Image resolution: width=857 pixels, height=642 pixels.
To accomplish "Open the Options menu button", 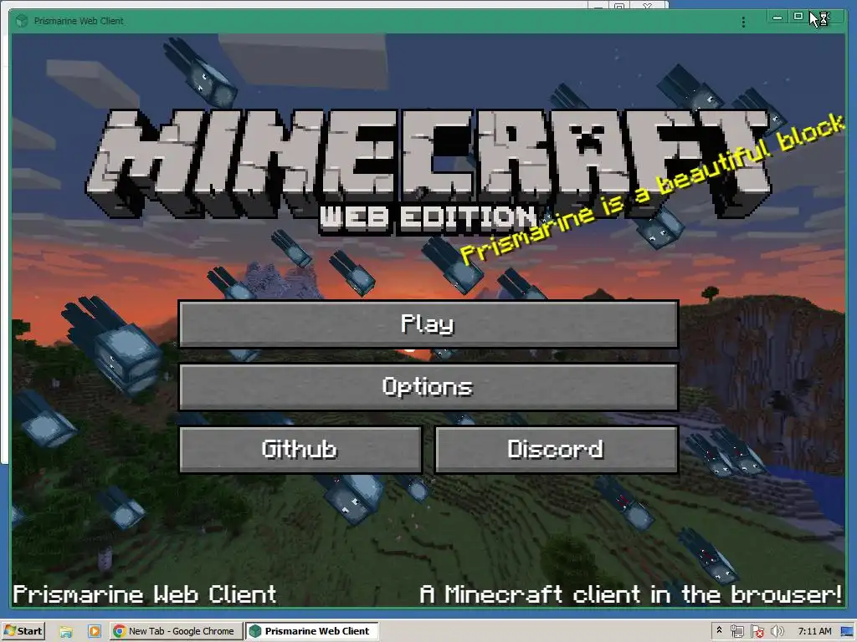I will coord(428,386).
